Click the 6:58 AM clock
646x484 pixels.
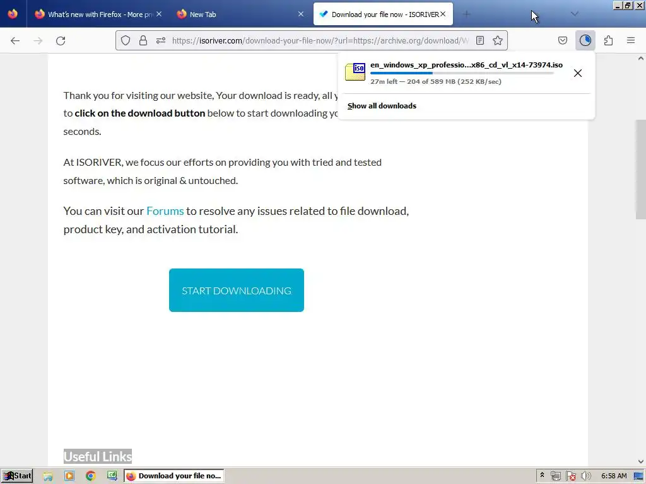click(x=614, y=476)
